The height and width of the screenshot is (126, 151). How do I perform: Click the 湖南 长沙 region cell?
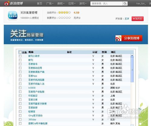pyautogui.click(x=115, y=88)
